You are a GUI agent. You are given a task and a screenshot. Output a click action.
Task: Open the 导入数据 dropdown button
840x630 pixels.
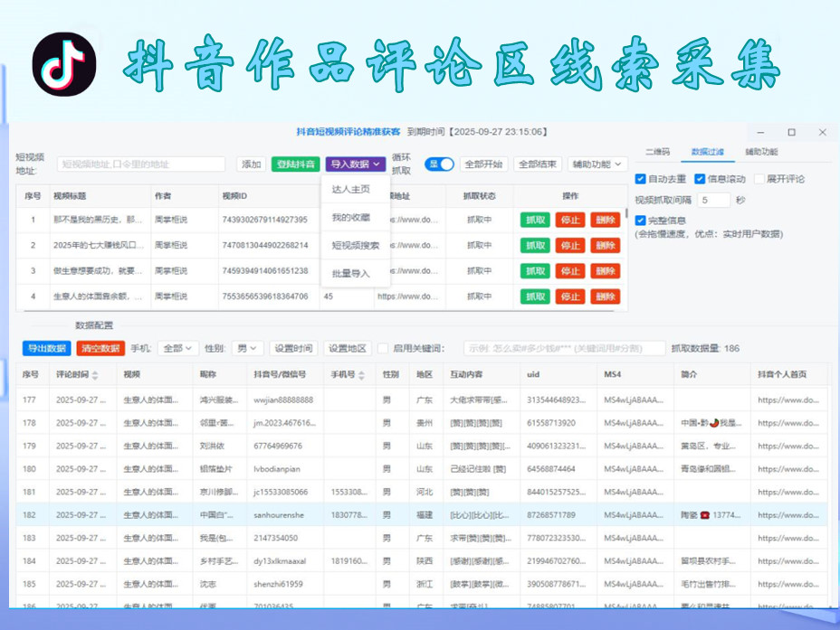pyautogui.click(x=355, y=165)
